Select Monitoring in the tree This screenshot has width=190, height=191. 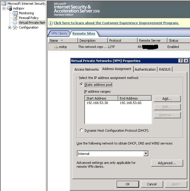26,13
